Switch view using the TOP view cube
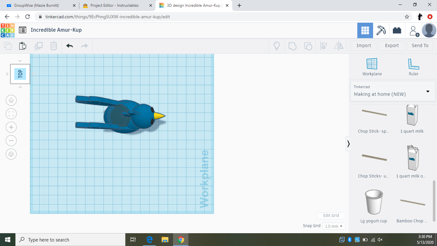The width and height of the screenshot is (437, 246). point(20,74)
